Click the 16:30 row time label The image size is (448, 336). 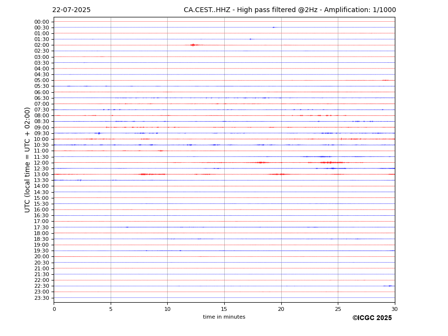(x=42, y=215)
